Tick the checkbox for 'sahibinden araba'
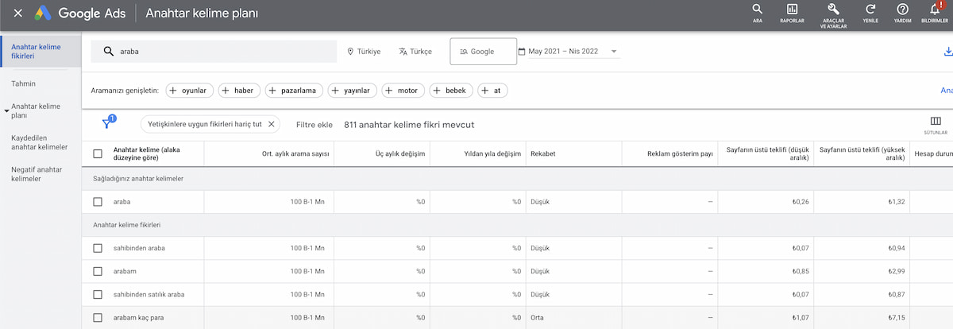Viewport: 953px width, 329px height. tap(98, 248)
